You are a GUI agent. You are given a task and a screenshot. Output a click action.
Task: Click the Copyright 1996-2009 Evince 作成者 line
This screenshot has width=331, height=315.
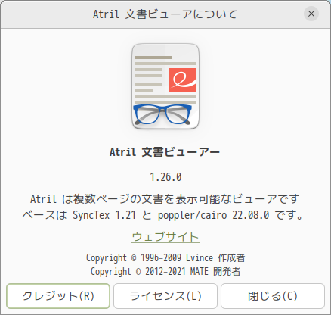click(x=165, y=258)
